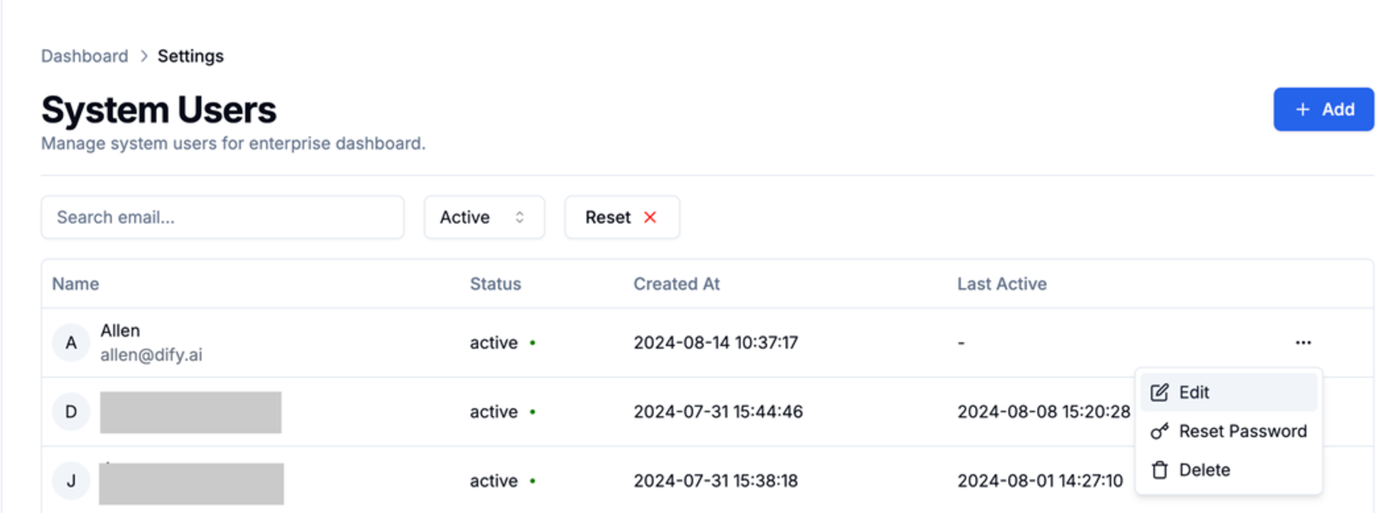Focus the Search email input field
Screen dimensions: 1387x513
(222, 217)
